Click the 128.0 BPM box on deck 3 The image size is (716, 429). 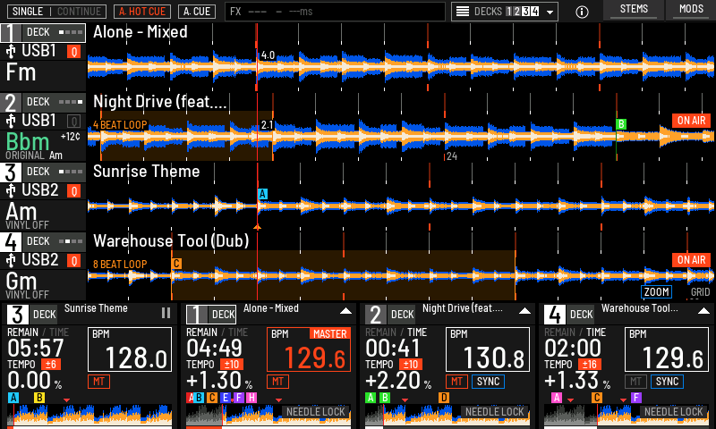129,349
